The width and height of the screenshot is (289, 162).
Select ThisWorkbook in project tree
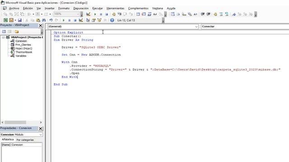[24, 52]
